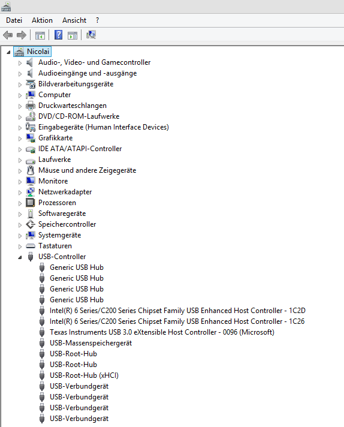Click the Forward arrow toolbar icon
Viewport: 344px width, 427px height.
click(22, 35)
